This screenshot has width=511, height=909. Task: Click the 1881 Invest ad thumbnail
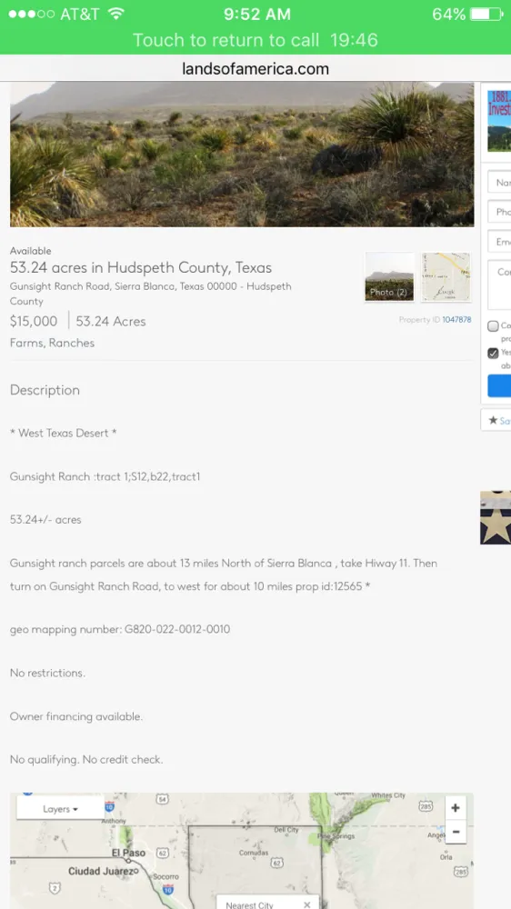tap(499, 121)
